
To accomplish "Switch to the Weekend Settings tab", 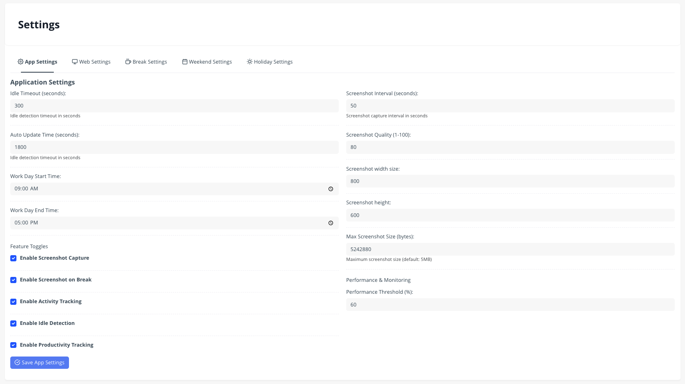I will 210,62.
